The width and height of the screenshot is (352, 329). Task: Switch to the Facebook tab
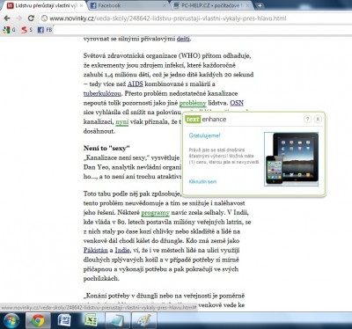(x=128, y=5)
